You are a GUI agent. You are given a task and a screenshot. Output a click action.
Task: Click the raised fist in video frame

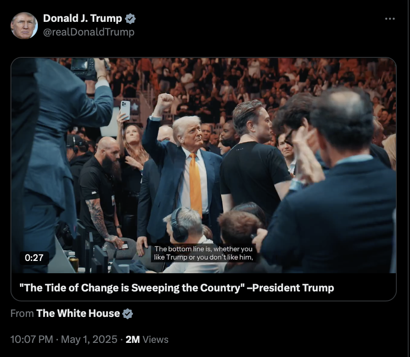coord(164,101)
